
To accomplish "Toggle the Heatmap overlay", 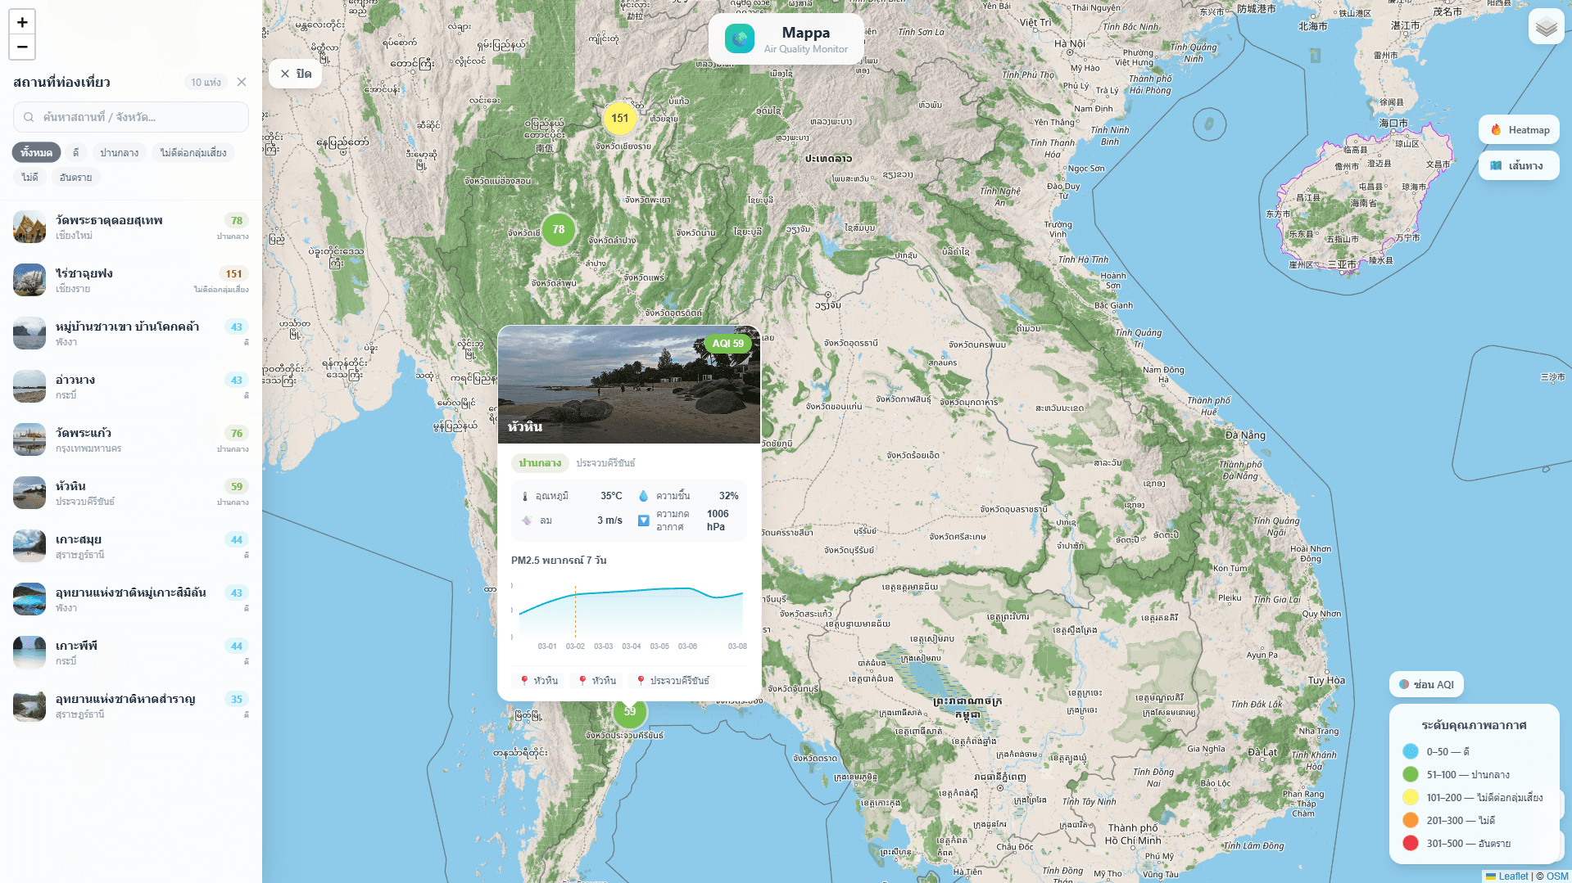I will click(1520, 130).
